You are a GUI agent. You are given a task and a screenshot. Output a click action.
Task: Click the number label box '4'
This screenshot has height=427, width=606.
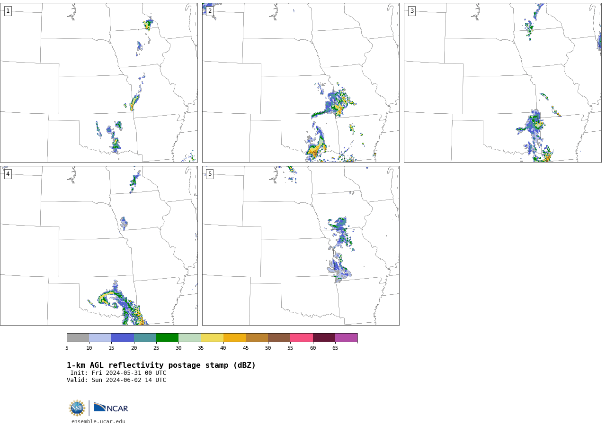8,174
